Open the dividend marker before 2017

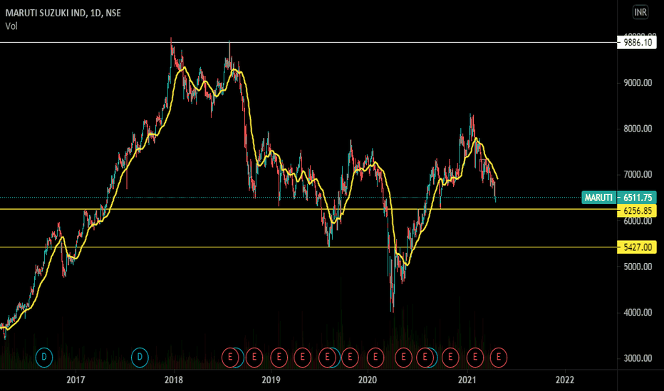44,358
